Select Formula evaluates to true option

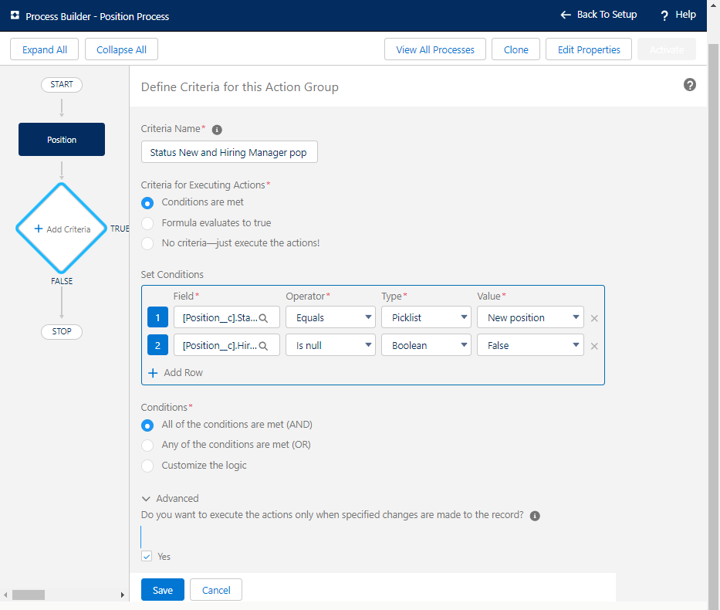147,223
